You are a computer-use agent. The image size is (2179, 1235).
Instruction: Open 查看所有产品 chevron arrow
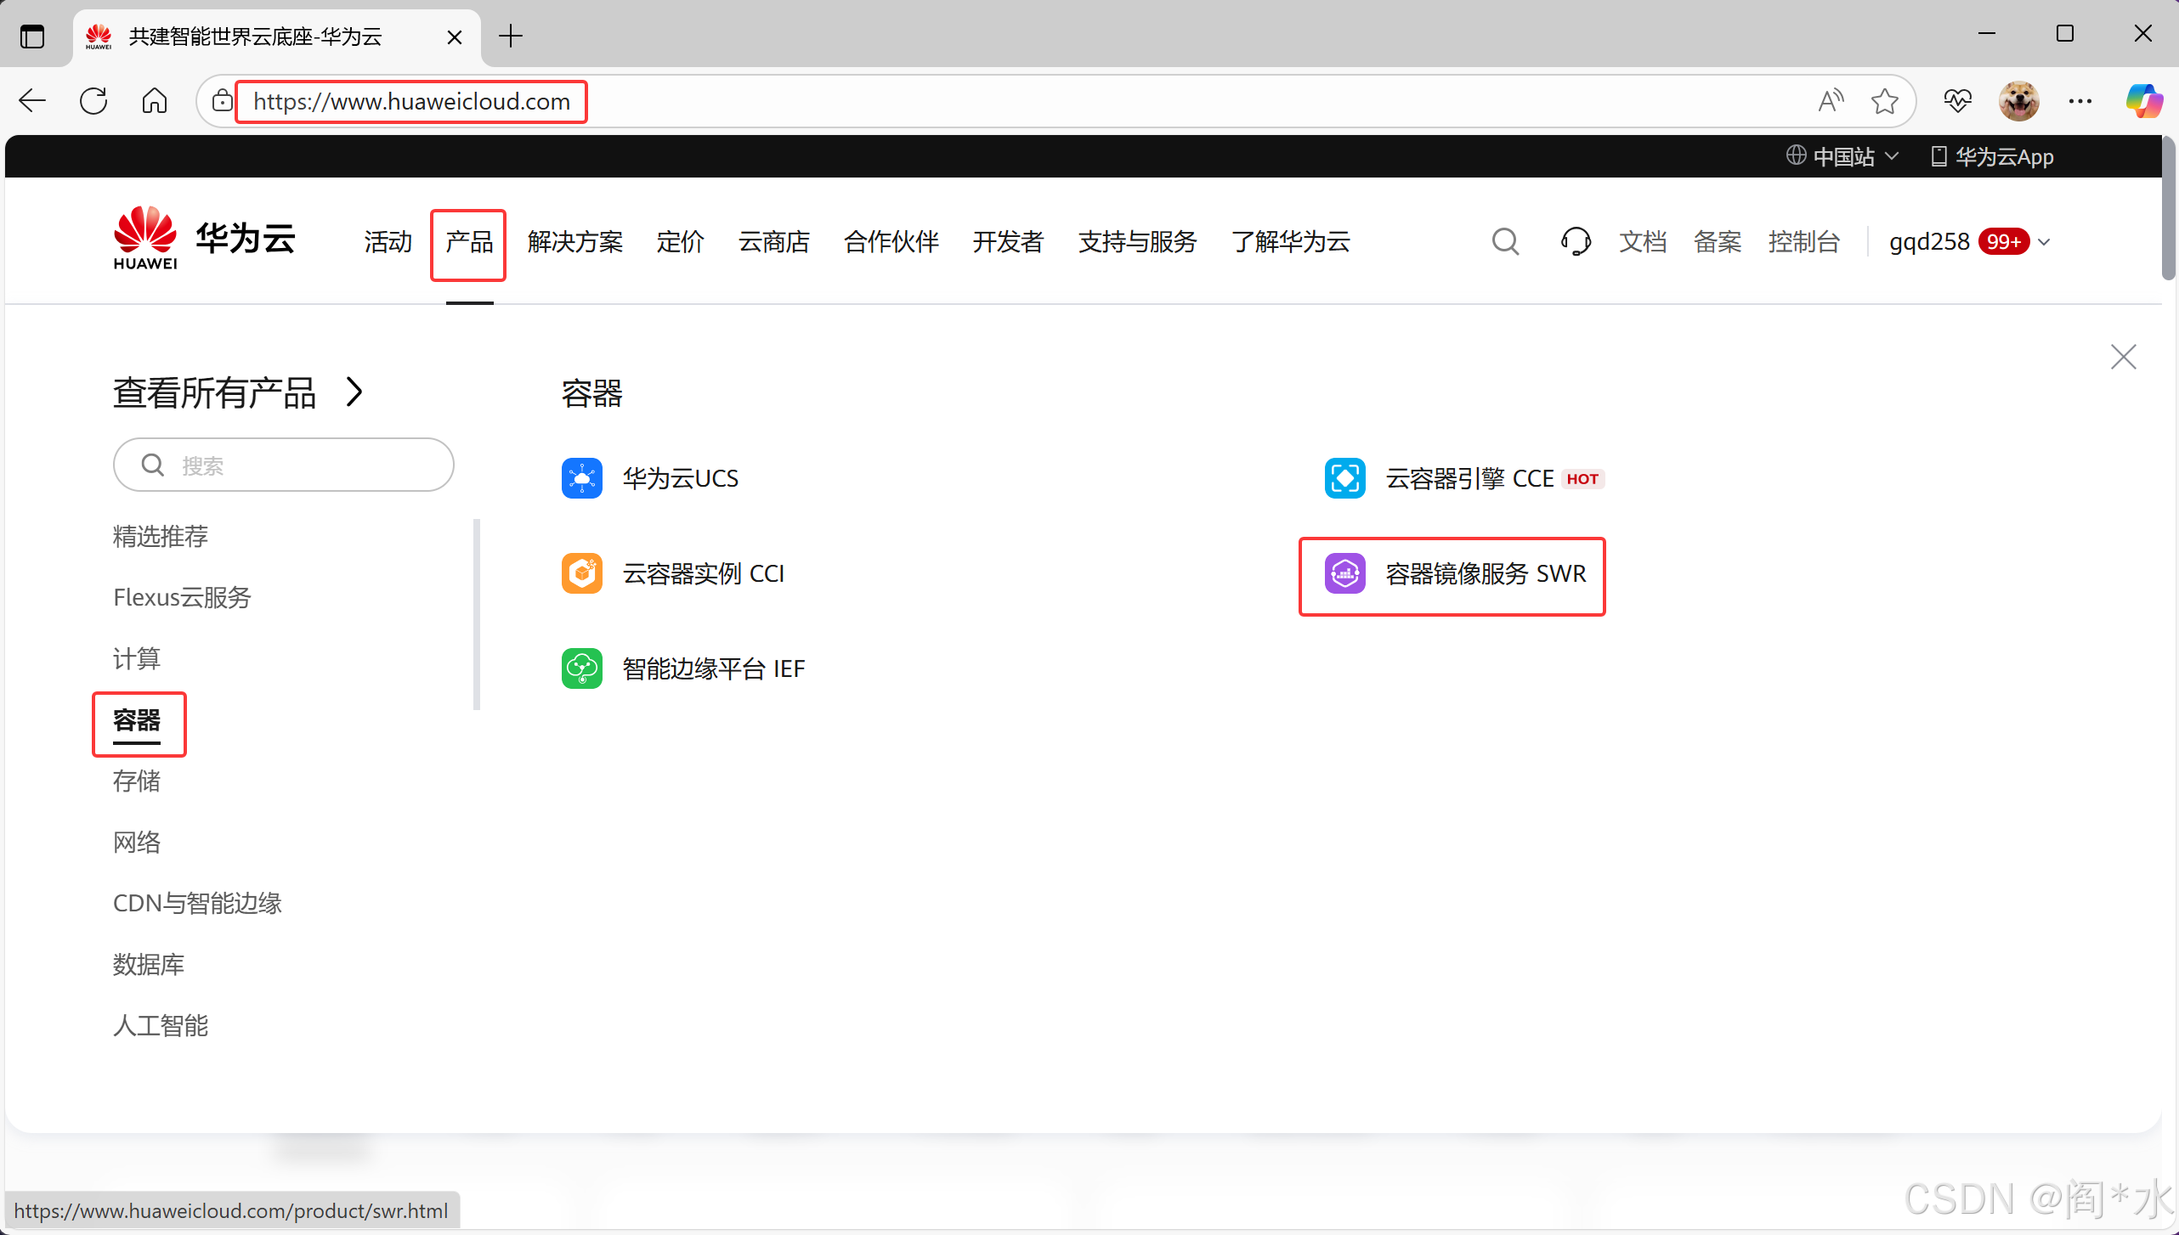coord(355,392)
